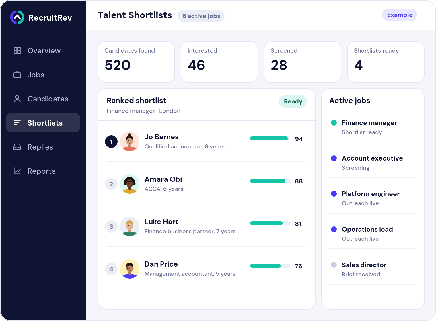
Task: Click Jo Barnes's score bar
Action: 270,138
